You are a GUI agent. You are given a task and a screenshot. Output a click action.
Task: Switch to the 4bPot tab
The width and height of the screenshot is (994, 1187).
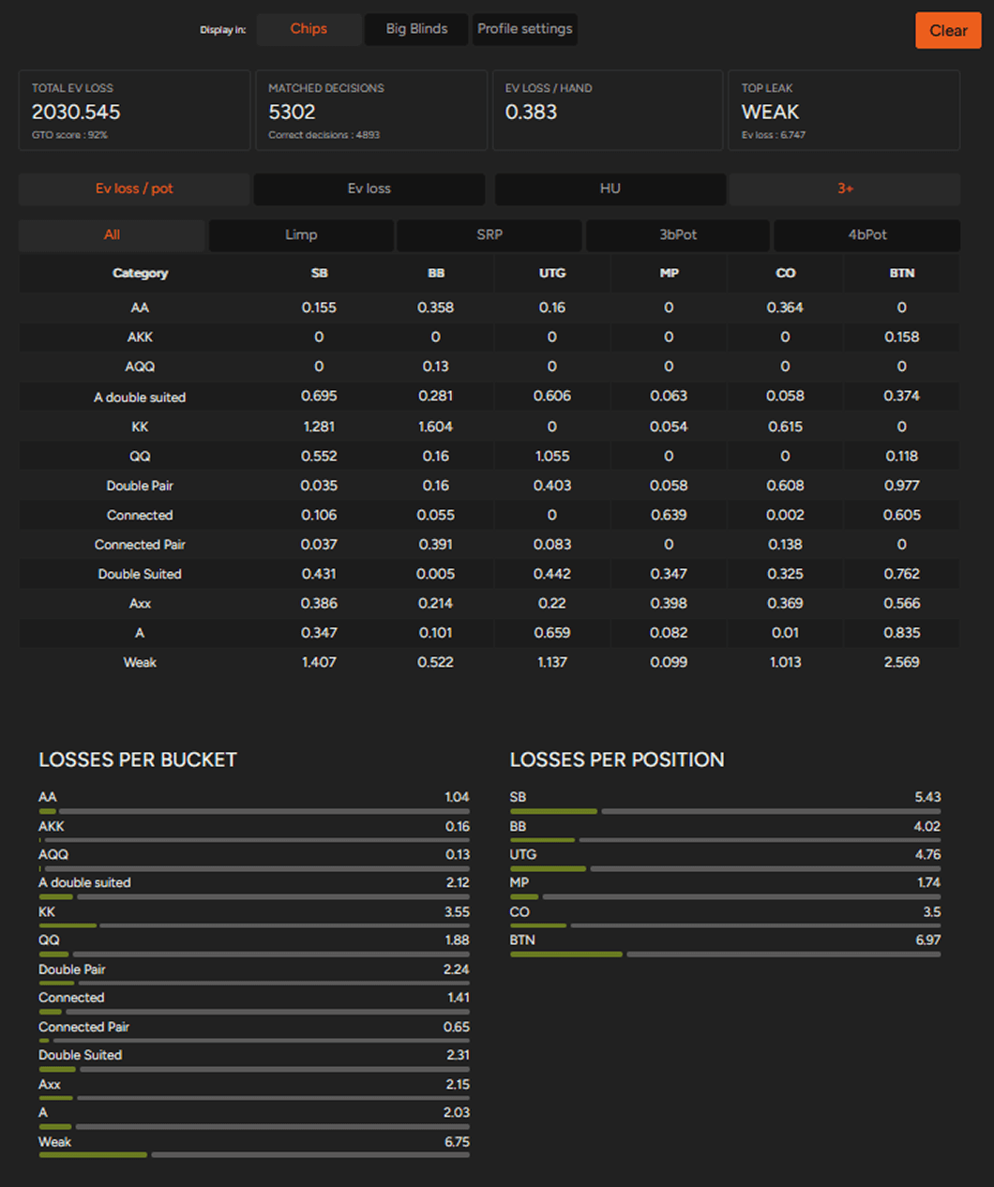[x=866, y=235]
